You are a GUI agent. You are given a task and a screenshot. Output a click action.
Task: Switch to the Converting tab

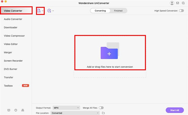(100, 11)
